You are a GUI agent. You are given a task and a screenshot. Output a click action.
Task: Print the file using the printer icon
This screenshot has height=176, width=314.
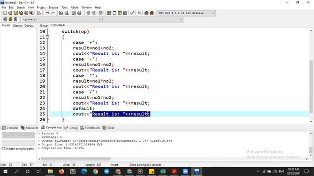click(x=38, y=13)
